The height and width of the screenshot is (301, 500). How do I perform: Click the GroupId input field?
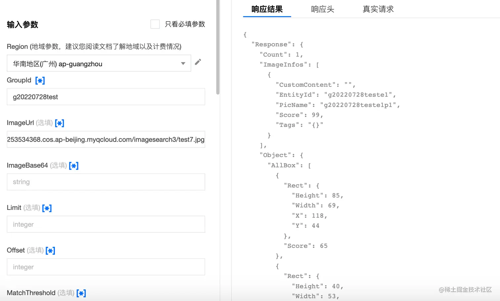(106, 97)
